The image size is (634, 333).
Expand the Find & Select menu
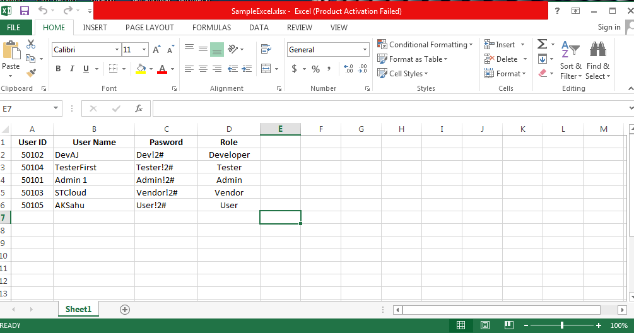597,61
